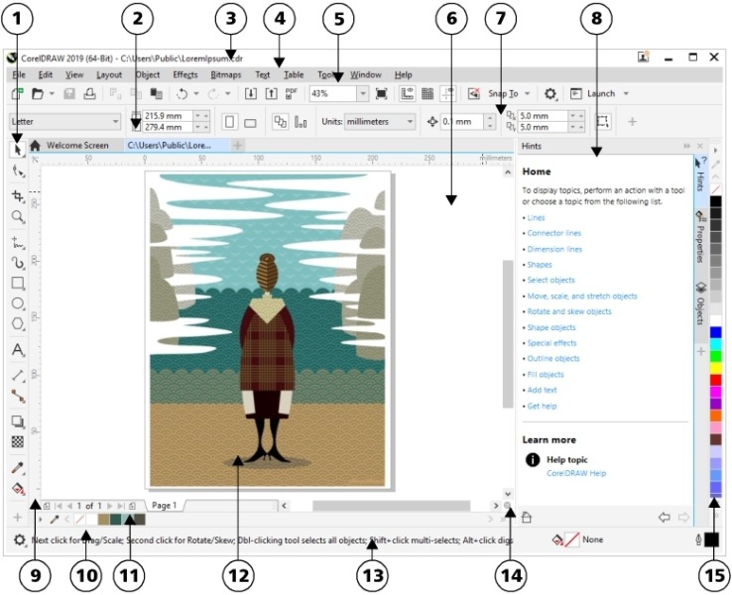The width and height of the screenshot is (732, 595).
Task: Toggle Show Guidelines button
Action: click(447, 94)
